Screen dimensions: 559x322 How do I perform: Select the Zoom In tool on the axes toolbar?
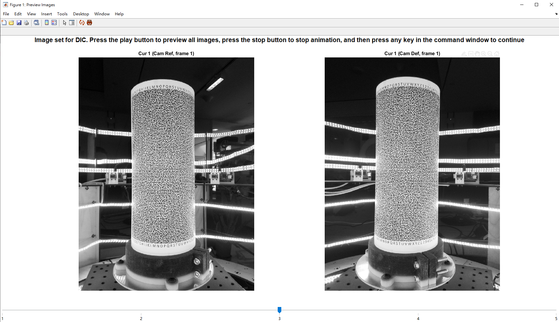483,54
